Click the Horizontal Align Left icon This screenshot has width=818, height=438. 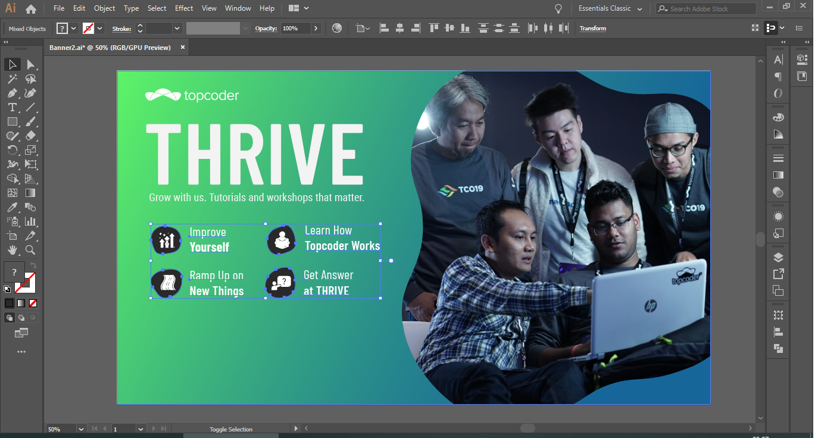pos(384,28)
